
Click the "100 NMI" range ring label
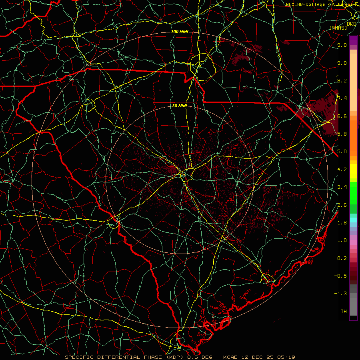(x=180, y=32)
